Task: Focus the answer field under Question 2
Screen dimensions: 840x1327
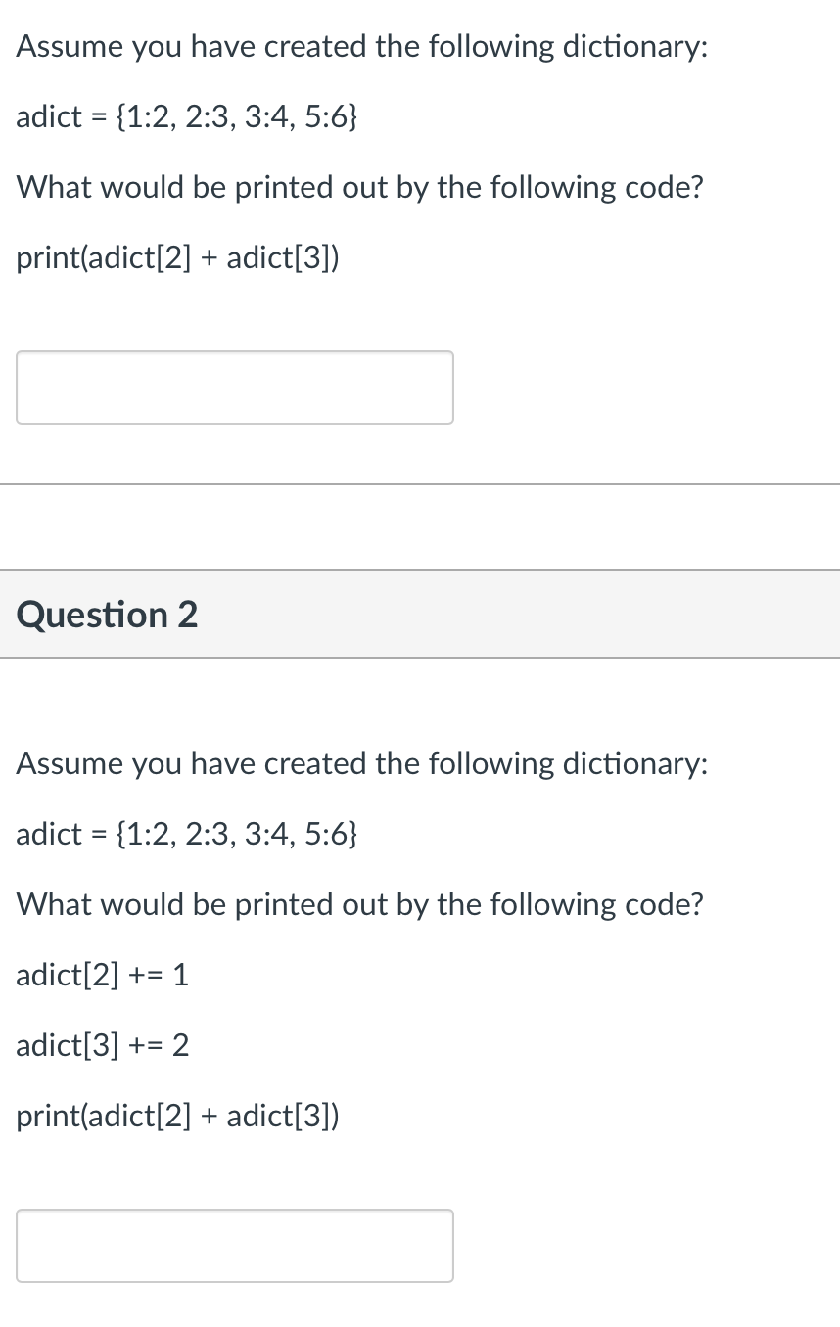Action: 235,1246
